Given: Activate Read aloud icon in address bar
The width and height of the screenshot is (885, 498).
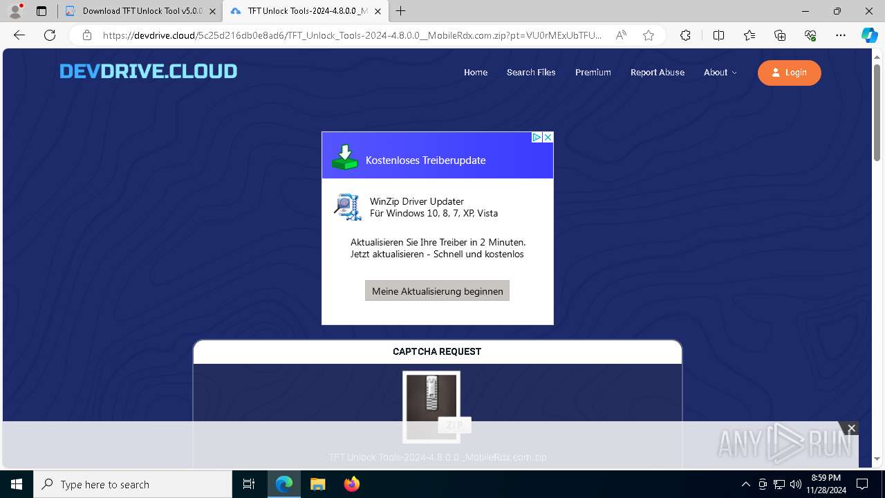Looking at the screenshot, I should pyautogui.click(x=621, y=35).
